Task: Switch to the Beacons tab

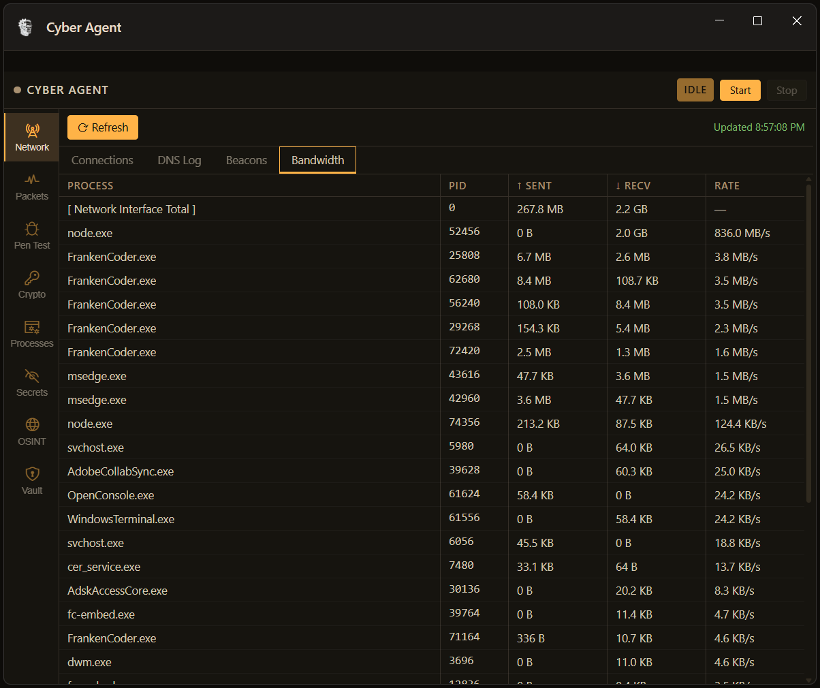Action: coord(247,160)
